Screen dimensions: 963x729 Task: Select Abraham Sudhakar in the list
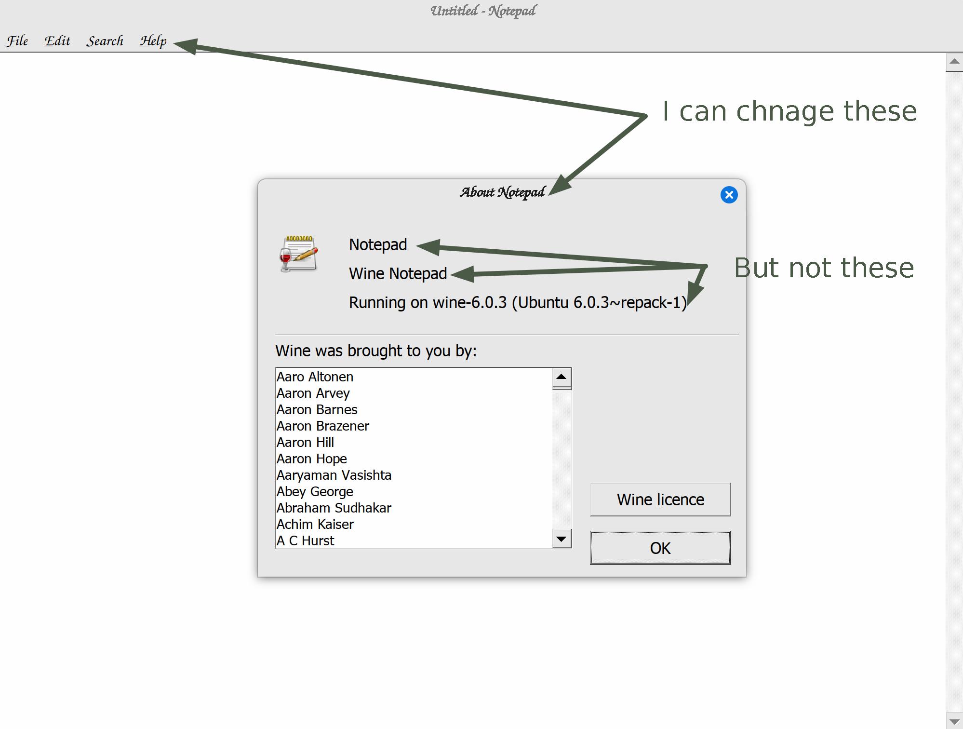[414, 508]
